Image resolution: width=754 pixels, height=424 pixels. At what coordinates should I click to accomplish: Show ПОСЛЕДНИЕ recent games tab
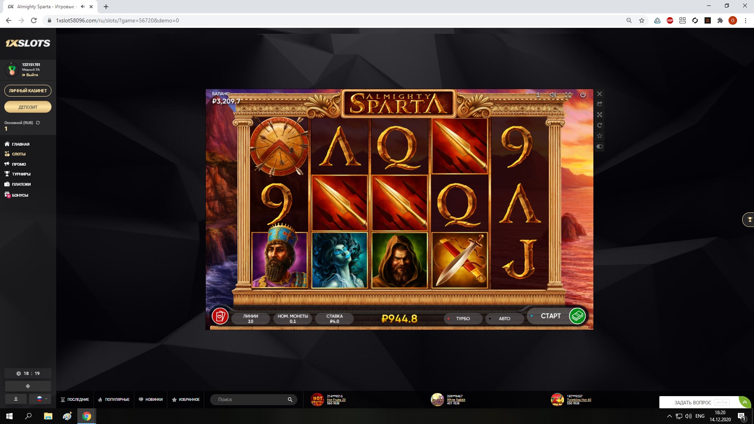[75, 399]
